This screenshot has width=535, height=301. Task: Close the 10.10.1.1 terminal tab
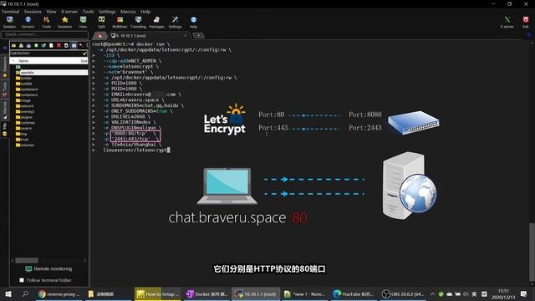(x=186, y=35)
